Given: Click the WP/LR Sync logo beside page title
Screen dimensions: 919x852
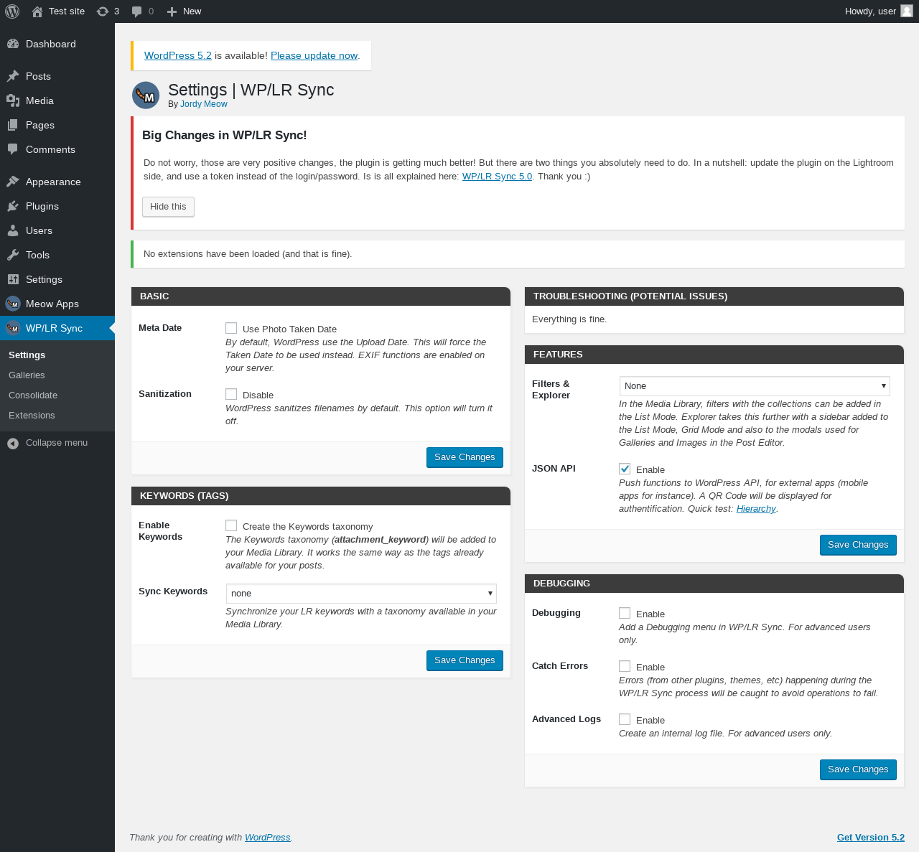Looking at the screenshot, I should [146, 95].
